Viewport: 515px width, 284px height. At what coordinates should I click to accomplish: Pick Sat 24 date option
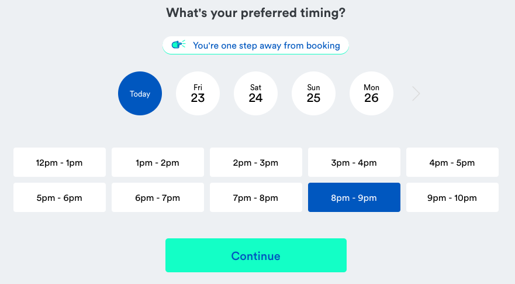255,94
